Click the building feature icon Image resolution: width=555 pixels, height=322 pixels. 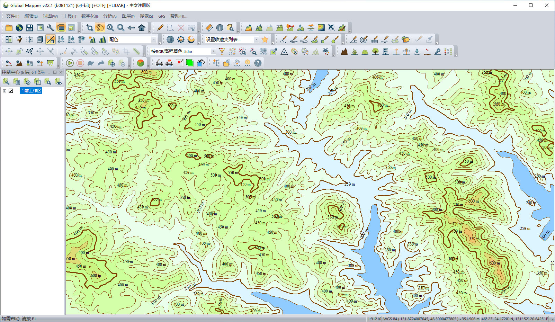tap(386, 52)
